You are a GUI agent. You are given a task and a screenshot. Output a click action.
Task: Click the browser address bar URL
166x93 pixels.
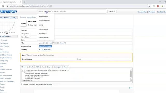[31, 6]
